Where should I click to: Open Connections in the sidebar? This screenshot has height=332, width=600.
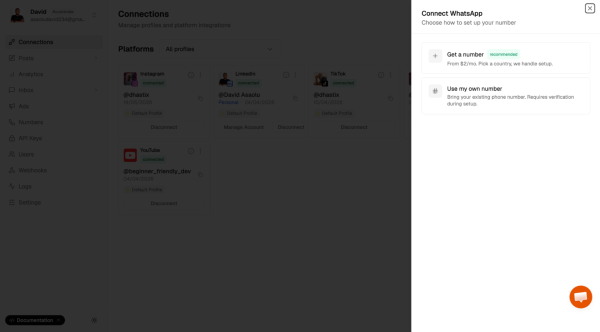[54, 42]
